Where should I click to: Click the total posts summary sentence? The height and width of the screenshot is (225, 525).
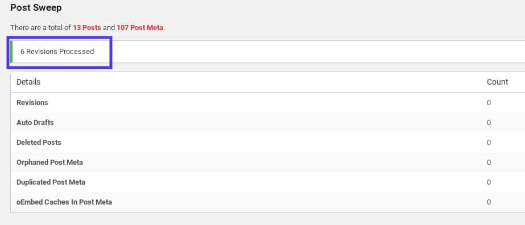tap(88, 28)
